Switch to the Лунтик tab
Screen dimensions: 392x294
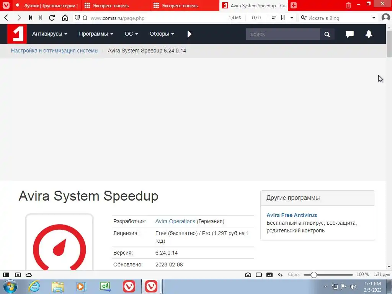(47, 5)
